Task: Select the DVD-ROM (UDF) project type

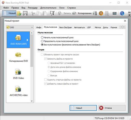Action: pos(18,40)
